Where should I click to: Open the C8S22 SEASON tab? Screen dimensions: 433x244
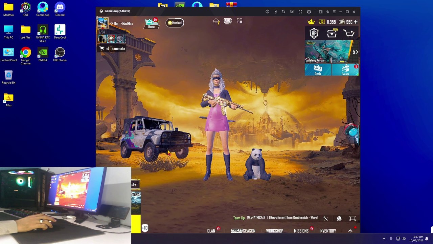243,231
